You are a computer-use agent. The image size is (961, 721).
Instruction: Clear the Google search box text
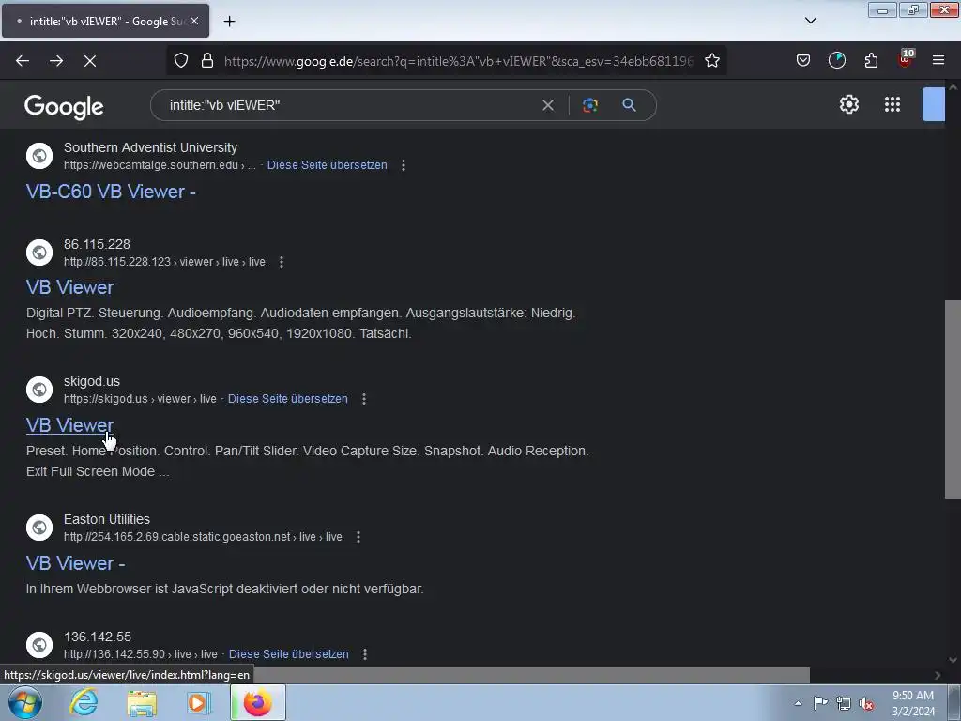(x=548, y=105)
